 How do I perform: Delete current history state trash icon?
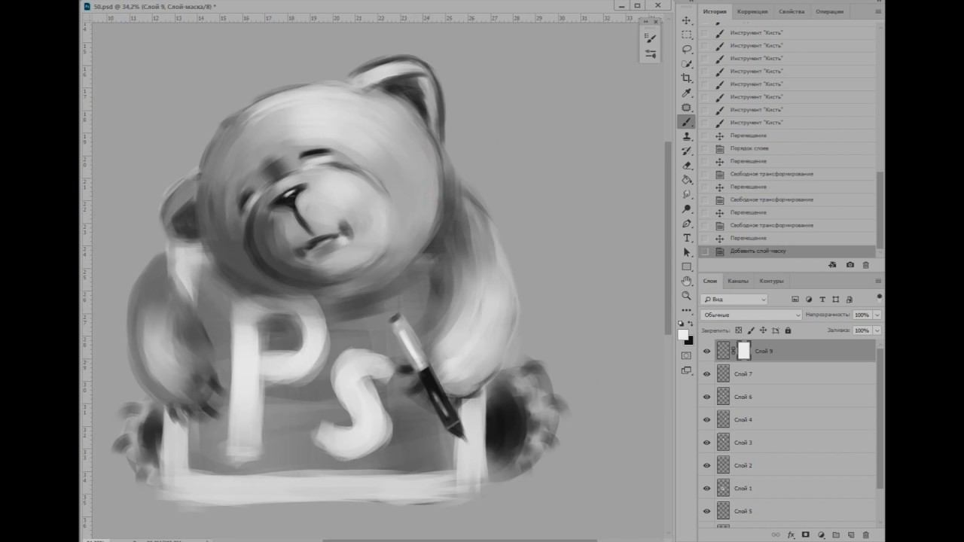[865, 265]
